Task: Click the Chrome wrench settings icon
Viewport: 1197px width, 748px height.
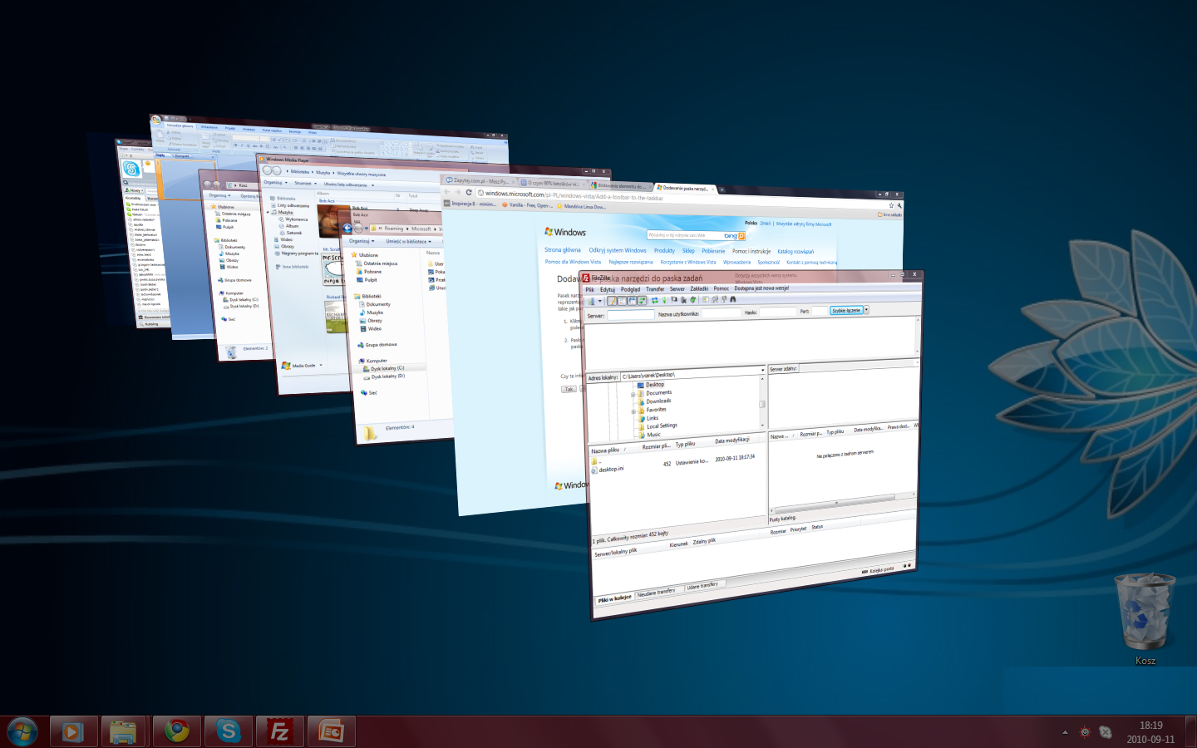Action: (899, 205)
